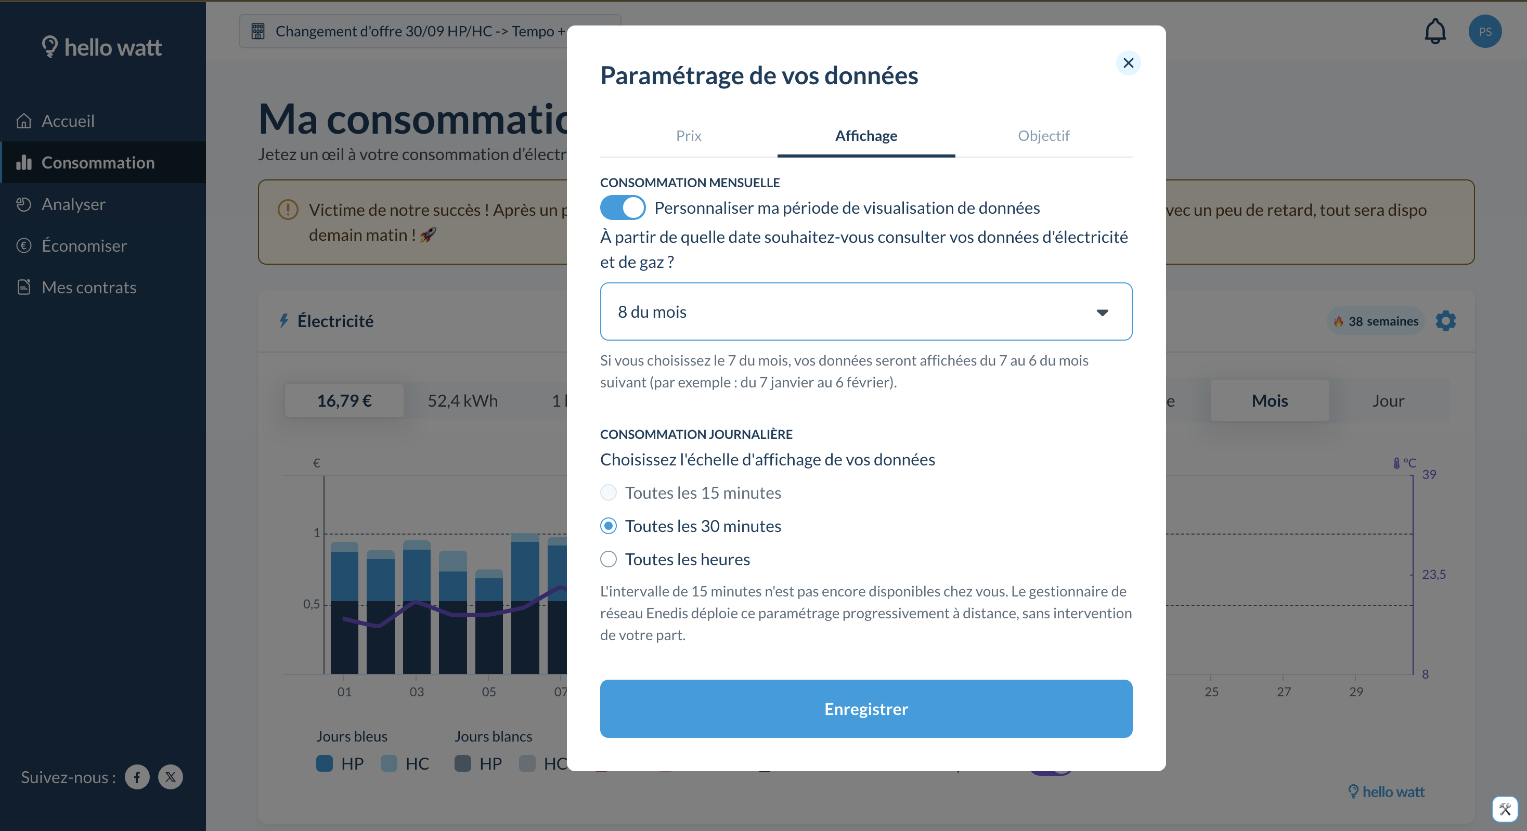This screenshot has width=1527, height=831.
Task: Choose 'Toutes les heures' radio option
Action: click(608, 559)
